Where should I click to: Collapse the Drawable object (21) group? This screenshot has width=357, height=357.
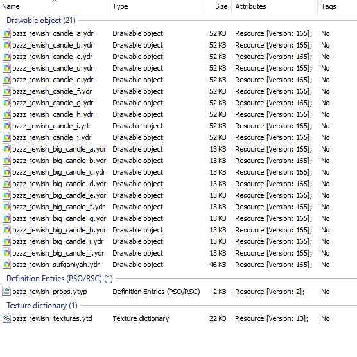click(x=41, y=21)
